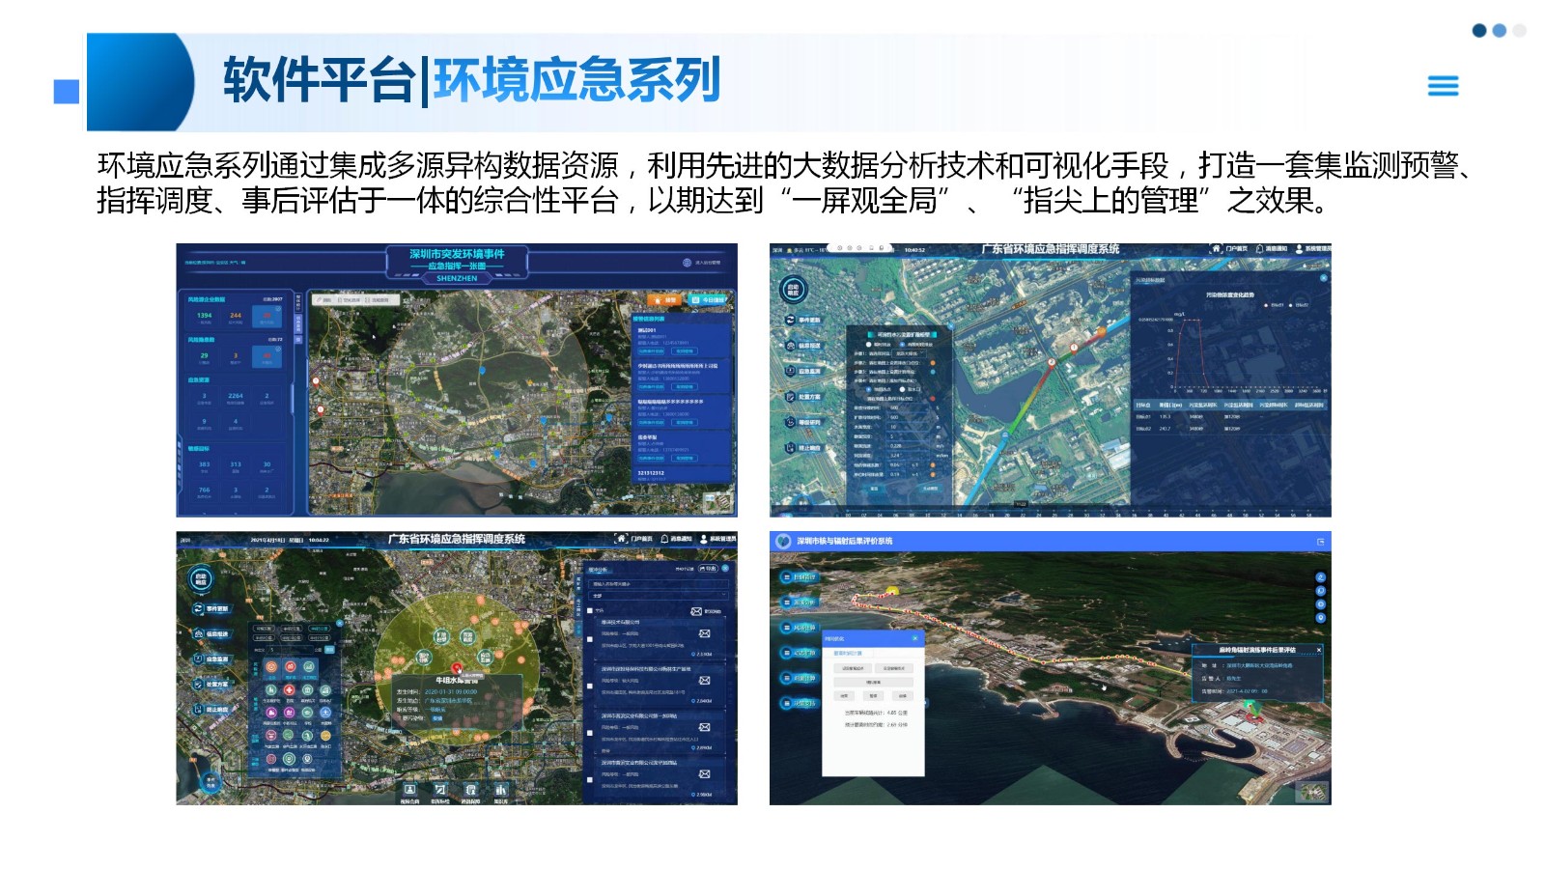Click red location pin inside yellow buffer circle

coord(458,667)
